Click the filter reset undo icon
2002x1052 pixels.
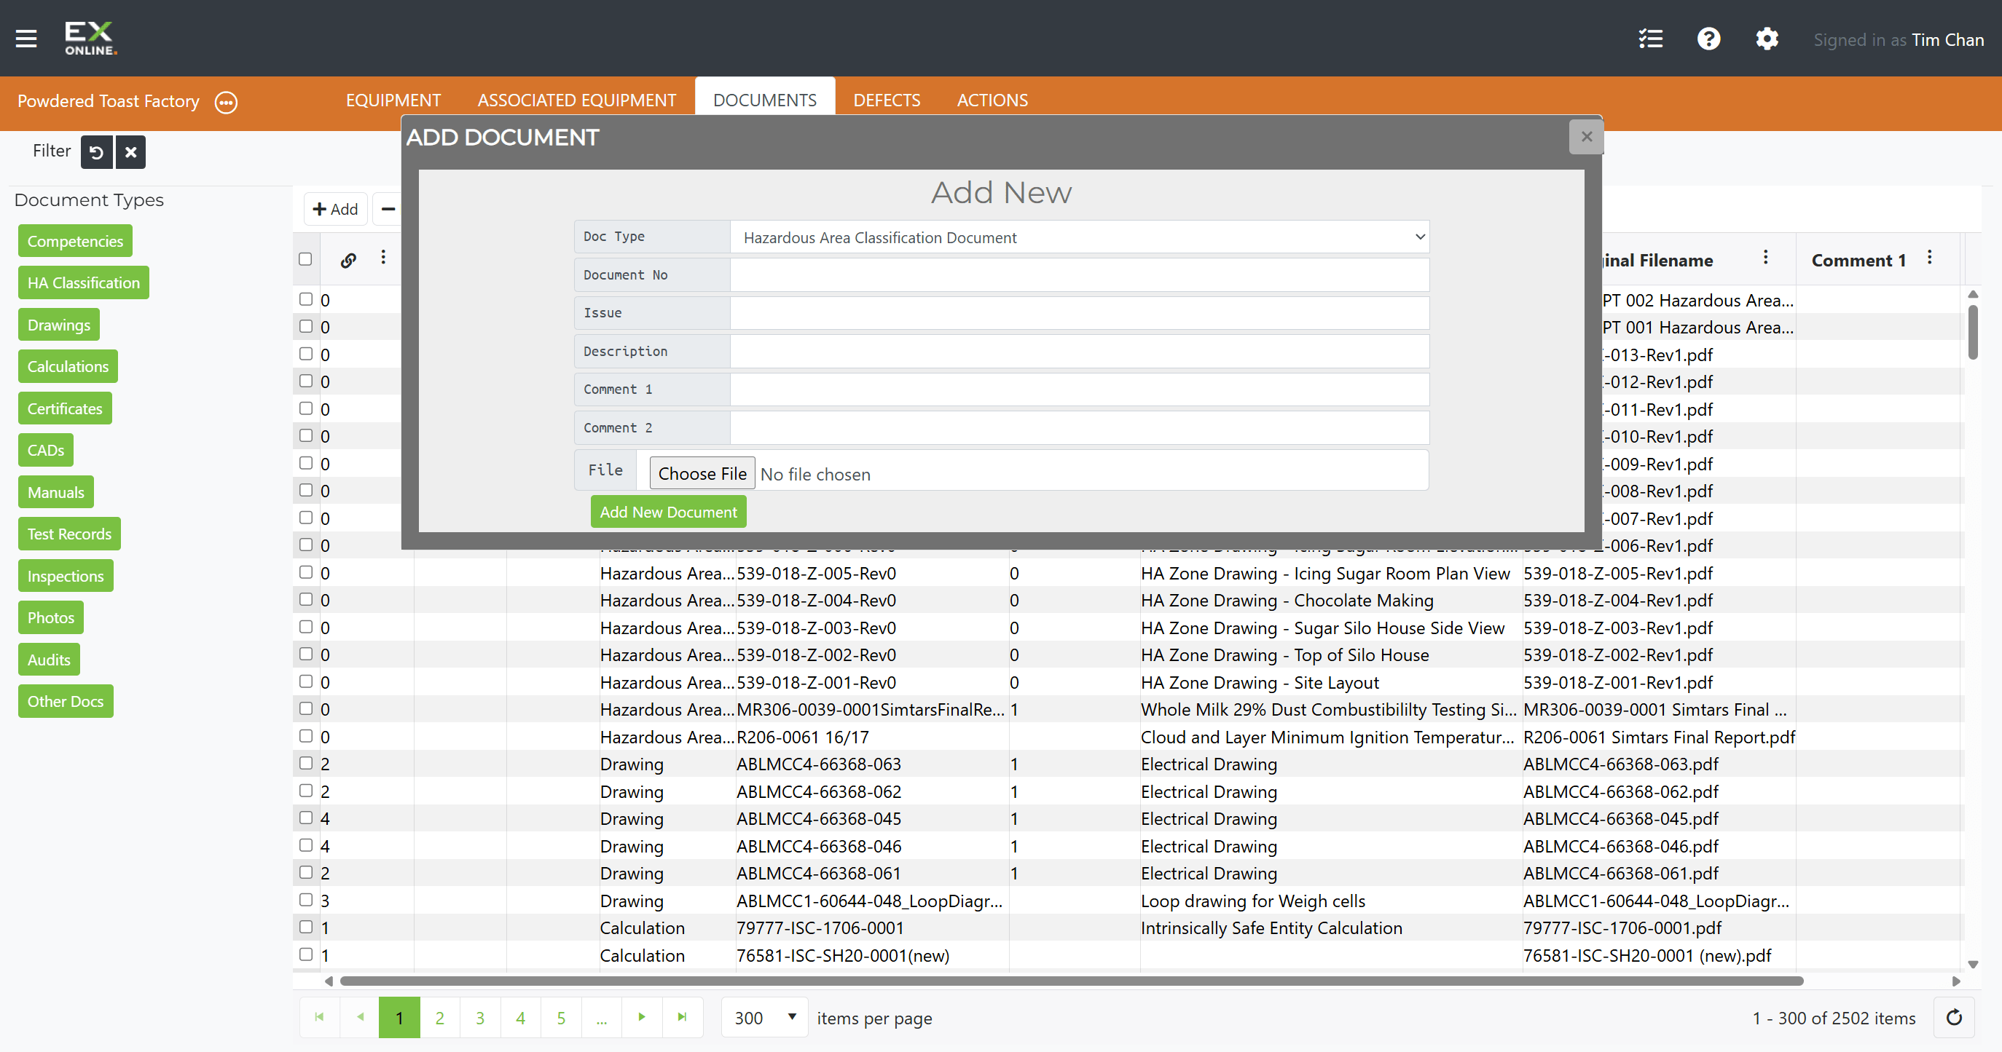click(x=96, y=152)
